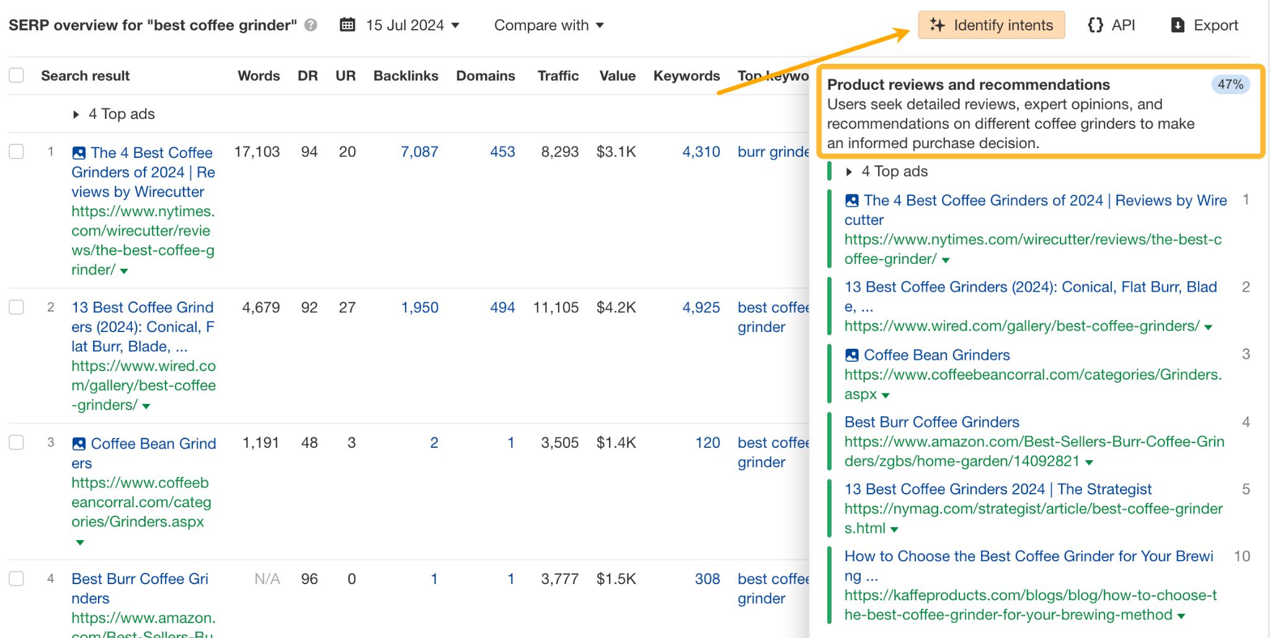Check the checkbox for the Wirecutter result
The height and width of the screenshot is (638, 1270).
pyautogui.click(x=16, y=151)
